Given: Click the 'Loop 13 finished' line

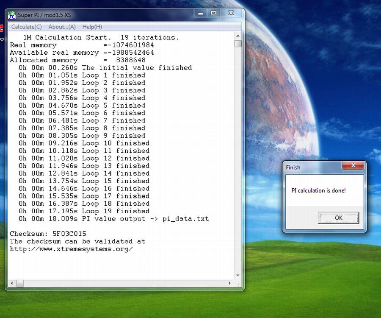Looking at the screenshot, I should click(x=84, y=166).
